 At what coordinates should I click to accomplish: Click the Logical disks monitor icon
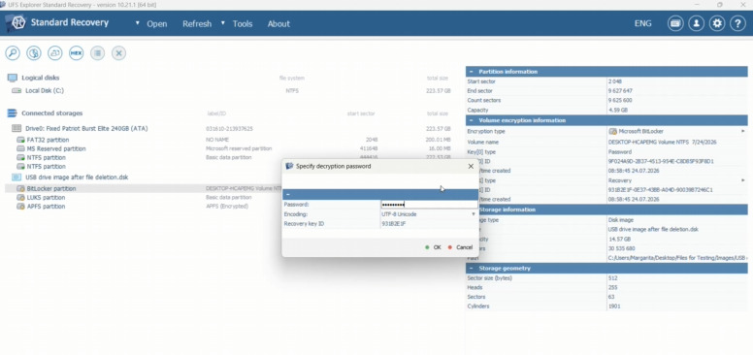click(13, 78)
